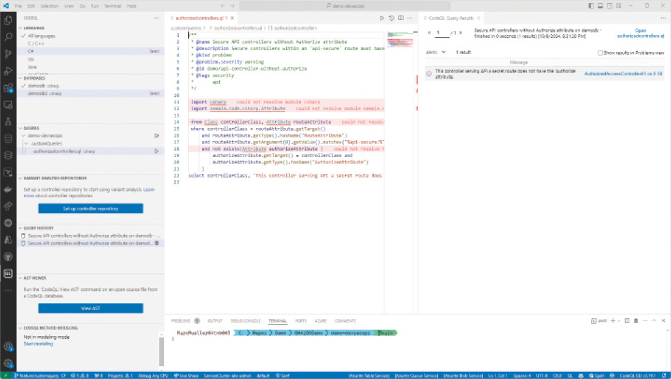Open the File menu

[x=18, y=6]
